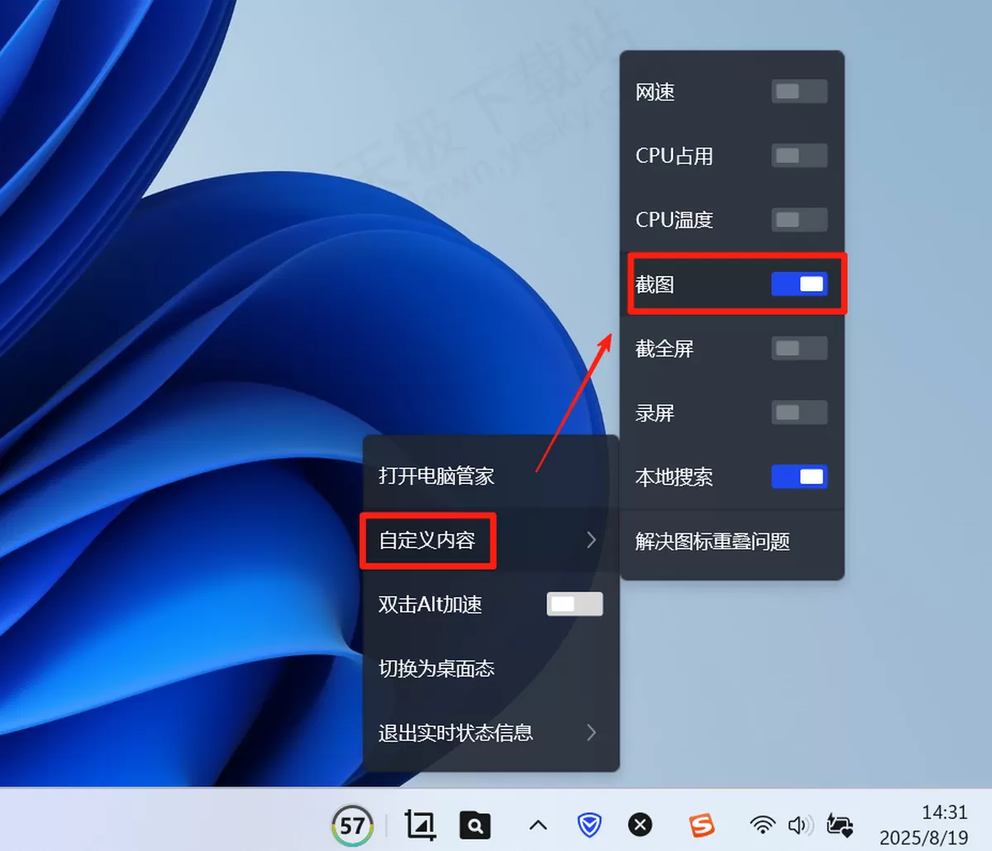992x851 pixels.
Task: Show hidden tray icons with up chevron
Action: (538, 825)
